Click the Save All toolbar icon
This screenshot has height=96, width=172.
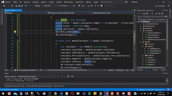coord(22,6)
